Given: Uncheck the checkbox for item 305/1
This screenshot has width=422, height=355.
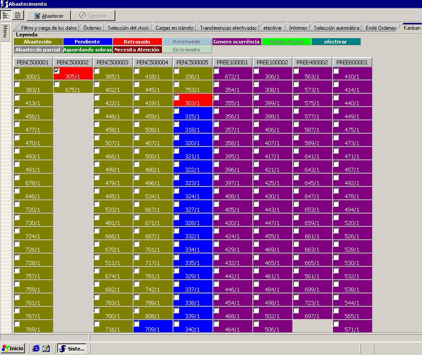Looking at the screenshot, I should click(x=57, y=71).
